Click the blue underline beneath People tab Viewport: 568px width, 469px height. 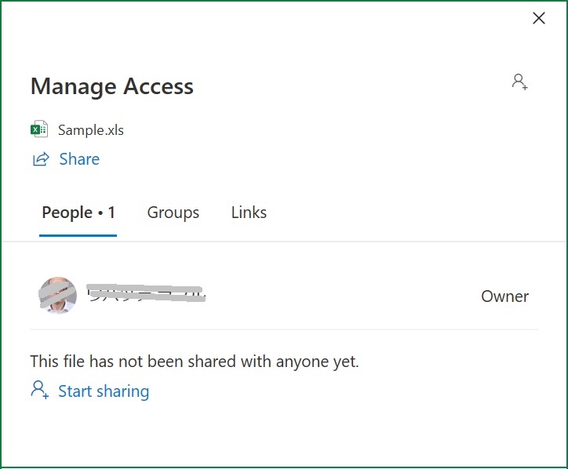pyautogui.click(x=78, y=235)
